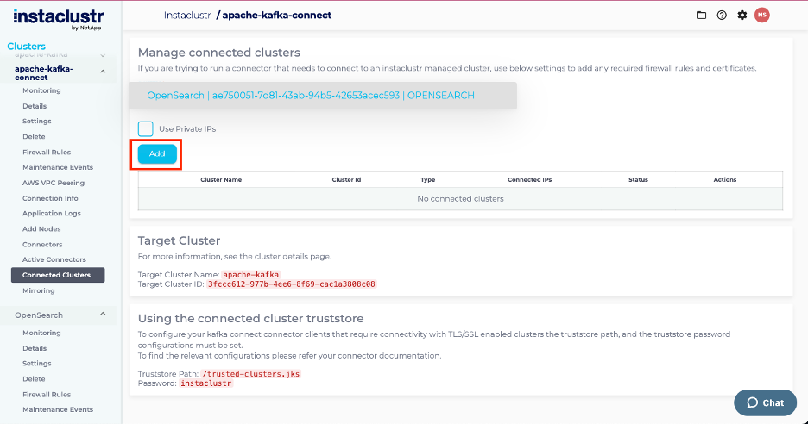Go to Mirroring in the sidebar
Image resolution: width=808 pixels, height=424 pixels.
38,290
